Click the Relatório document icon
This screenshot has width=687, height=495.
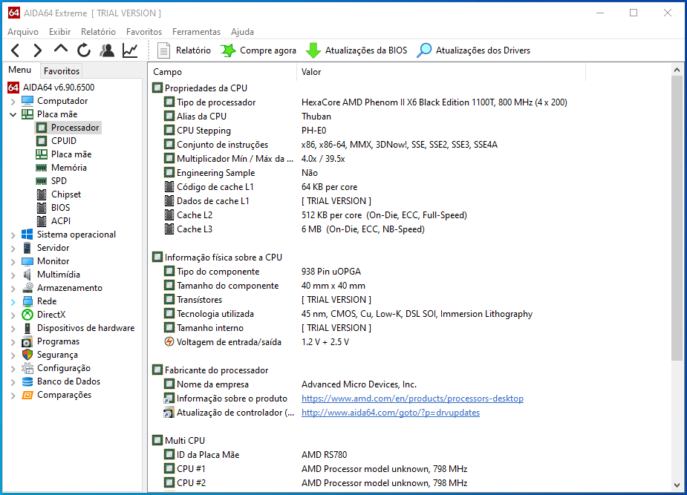(163, 50)
